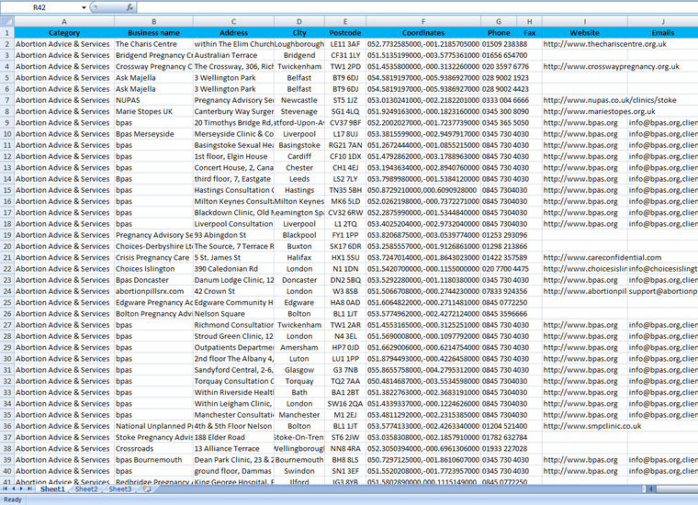Switch to the Sheet2 tab

pyautogui.click(x=86, y=489)
